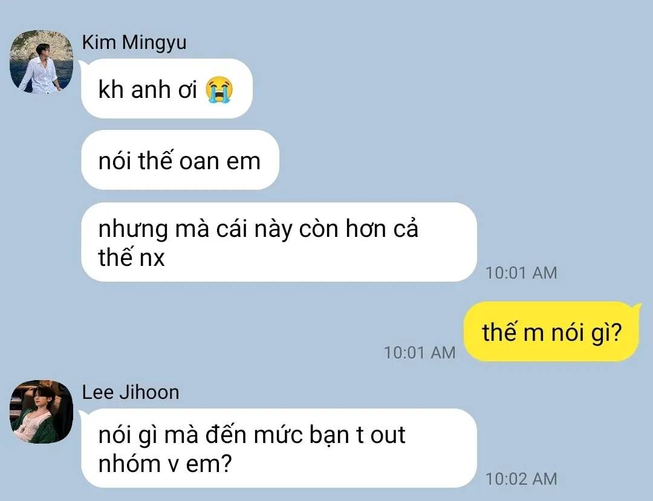This screenshot has height=501, width=653.
Task: Tap the Kim Mingyu sender name
Action: 134,42
